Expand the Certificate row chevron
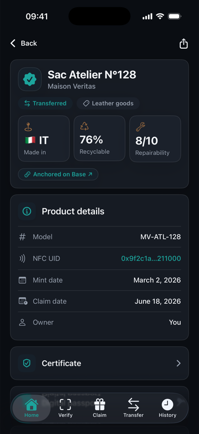Screen dimensions: 199x434 (179, 363)
